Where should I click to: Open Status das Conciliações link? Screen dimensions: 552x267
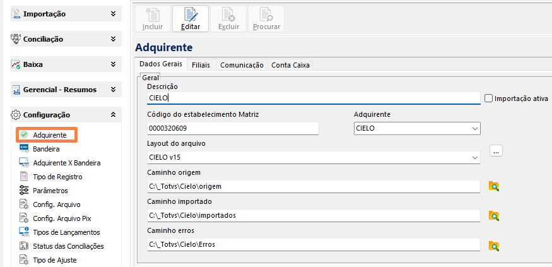(x=68, y=246)
